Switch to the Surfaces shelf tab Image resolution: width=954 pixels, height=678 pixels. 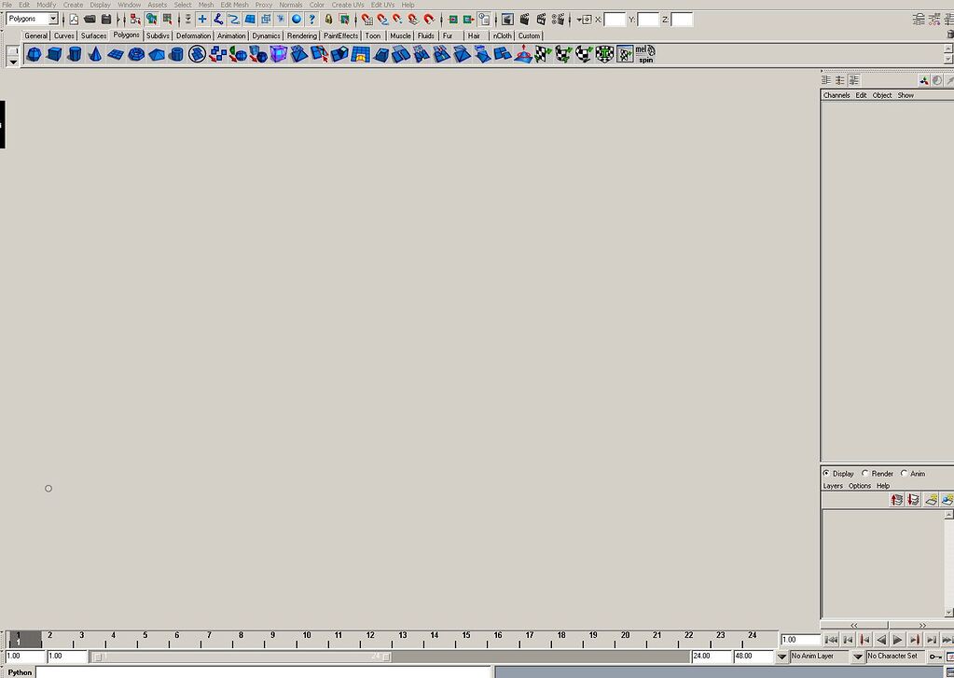coord(92,35)
